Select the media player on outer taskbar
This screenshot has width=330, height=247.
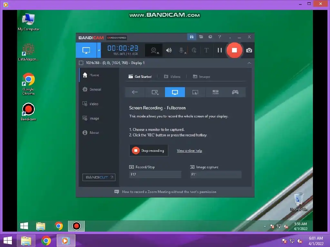pyautogui.click(x=66, y=241)
